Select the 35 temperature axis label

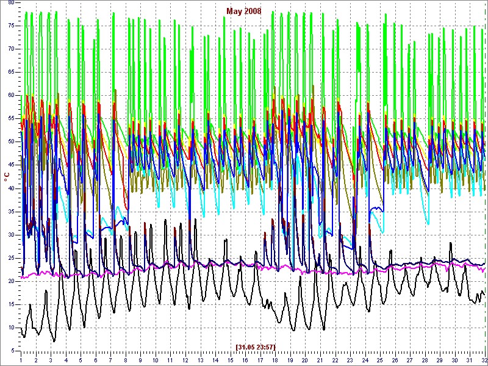coord(12,212)
